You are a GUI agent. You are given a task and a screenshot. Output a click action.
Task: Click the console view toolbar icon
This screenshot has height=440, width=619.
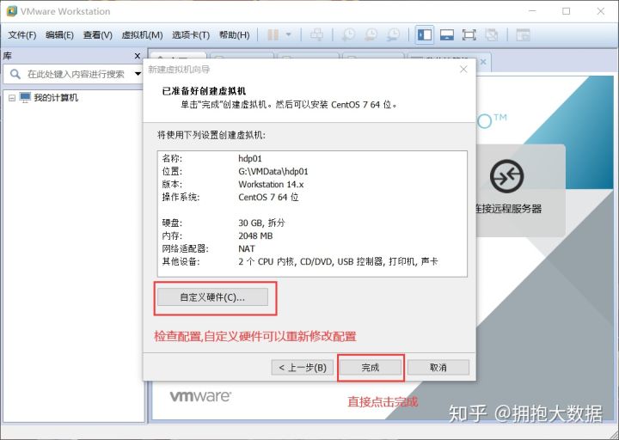click(x=523, y=35)
